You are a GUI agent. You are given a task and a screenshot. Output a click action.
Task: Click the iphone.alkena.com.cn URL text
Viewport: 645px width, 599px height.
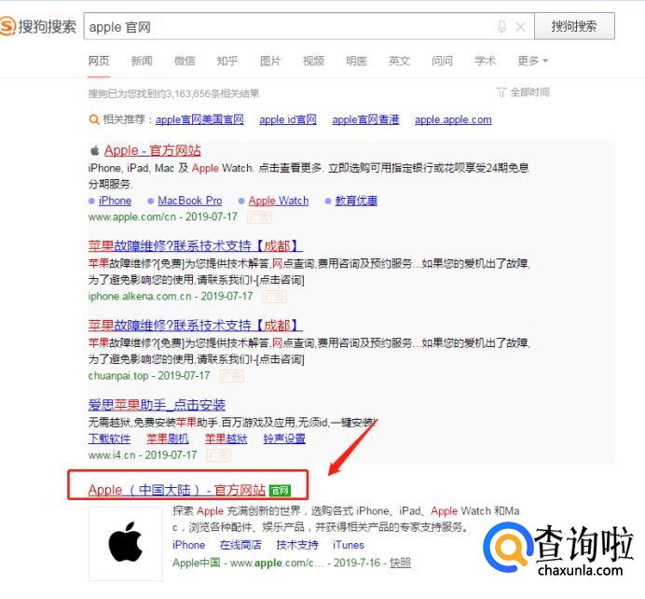140,297
